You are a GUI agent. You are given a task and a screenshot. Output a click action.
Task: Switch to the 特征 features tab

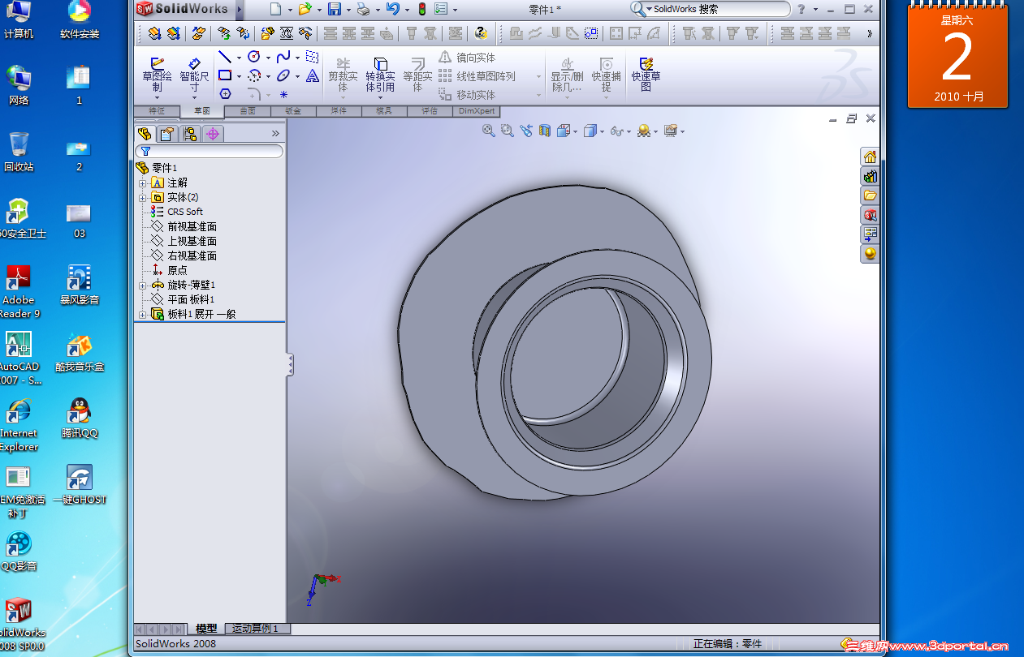point(157,111)
